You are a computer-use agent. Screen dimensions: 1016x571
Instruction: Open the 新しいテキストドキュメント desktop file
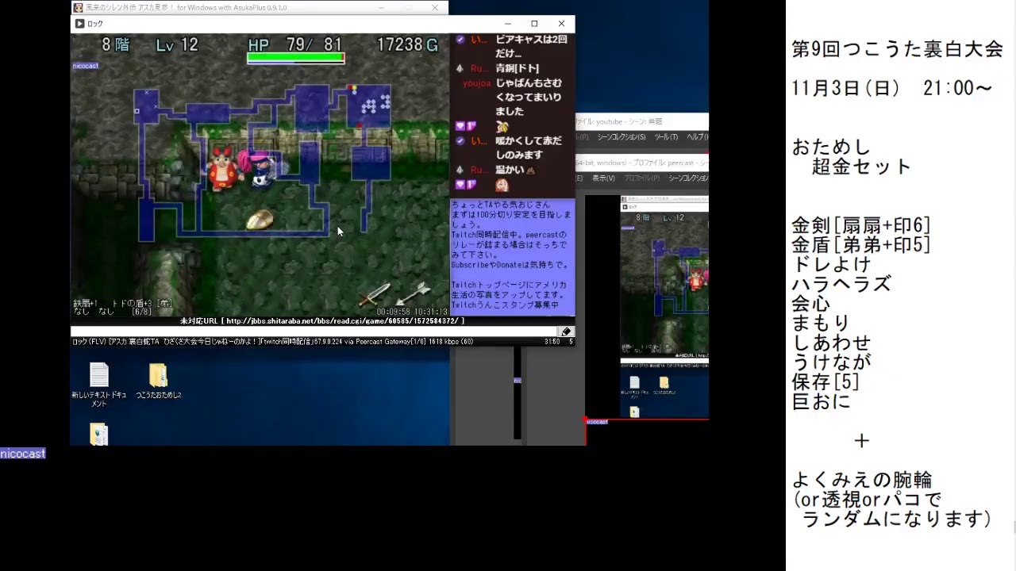pos(98,385)
